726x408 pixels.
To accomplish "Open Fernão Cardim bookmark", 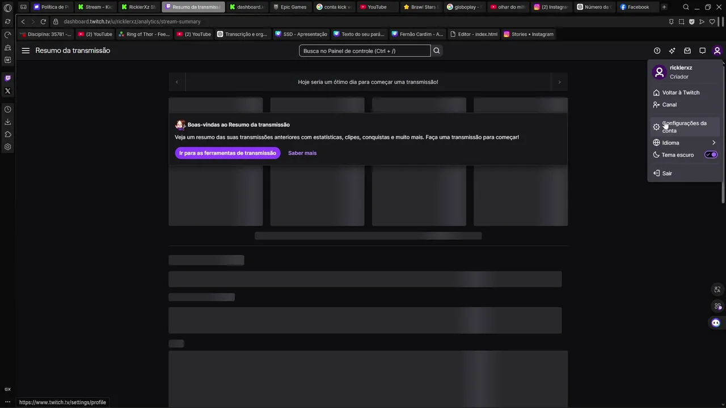I will 417,34.
